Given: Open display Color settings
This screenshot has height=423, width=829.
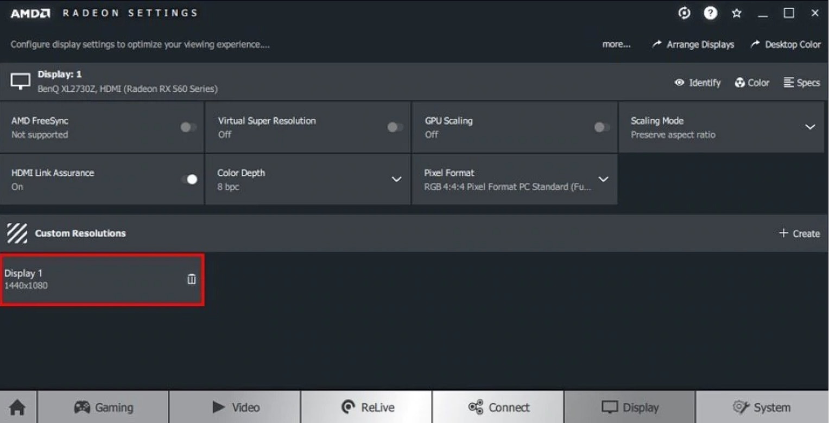Looking at the screenshot, I should (x=752, y=83).
